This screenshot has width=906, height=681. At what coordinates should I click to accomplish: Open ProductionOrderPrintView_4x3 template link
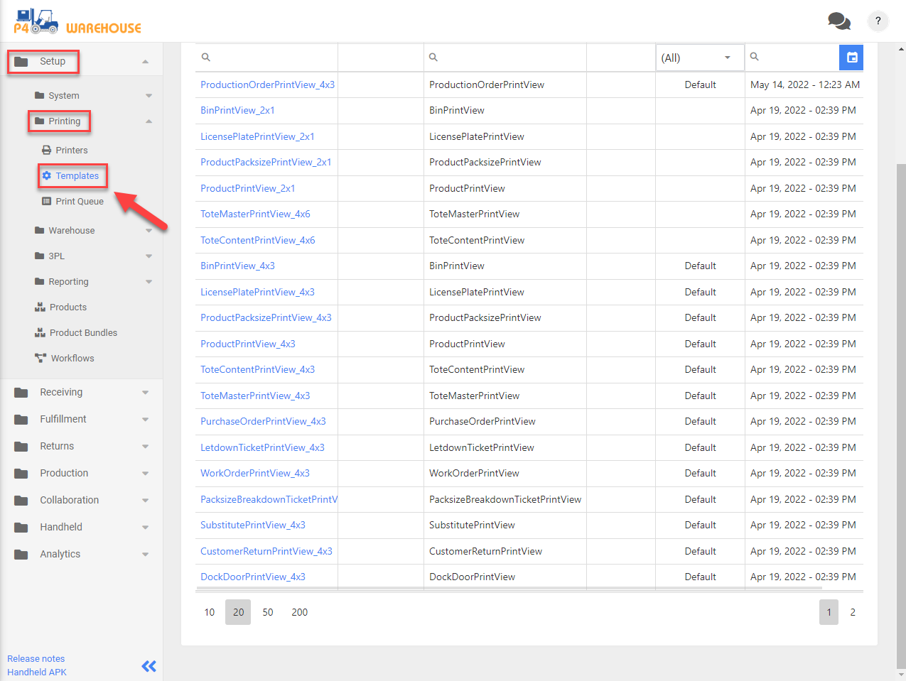point(267,85)
